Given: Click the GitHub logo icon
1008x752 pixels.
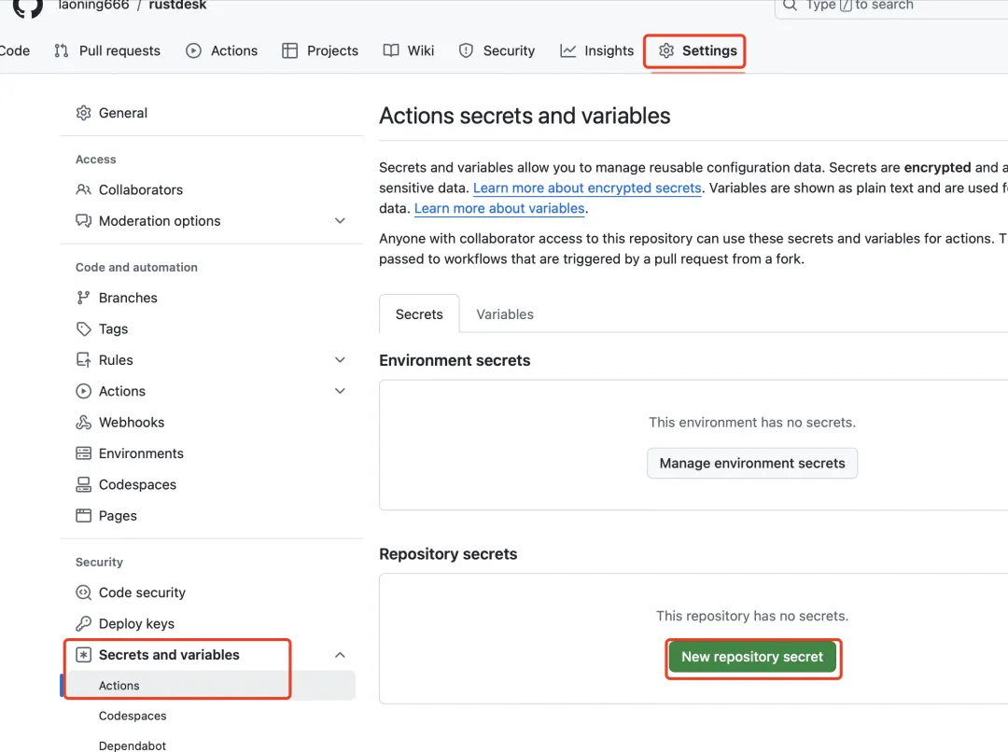Looking at the screenshot, I should click(x=27, y=7).
